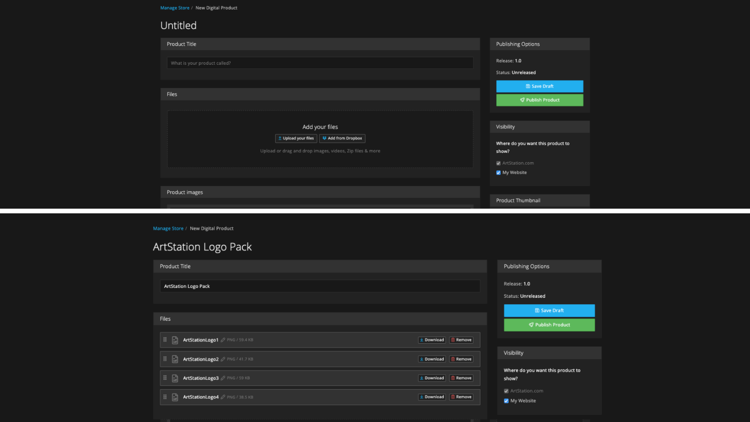Image resolution: width=750 pixels, height=422 pixels.
Task: Click the 'PNG / 41.7 KB' file info
Action: pos(240,359)
